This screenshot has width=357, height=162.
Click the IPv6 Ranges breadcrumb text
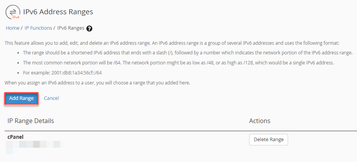click(x=70, y=28)
